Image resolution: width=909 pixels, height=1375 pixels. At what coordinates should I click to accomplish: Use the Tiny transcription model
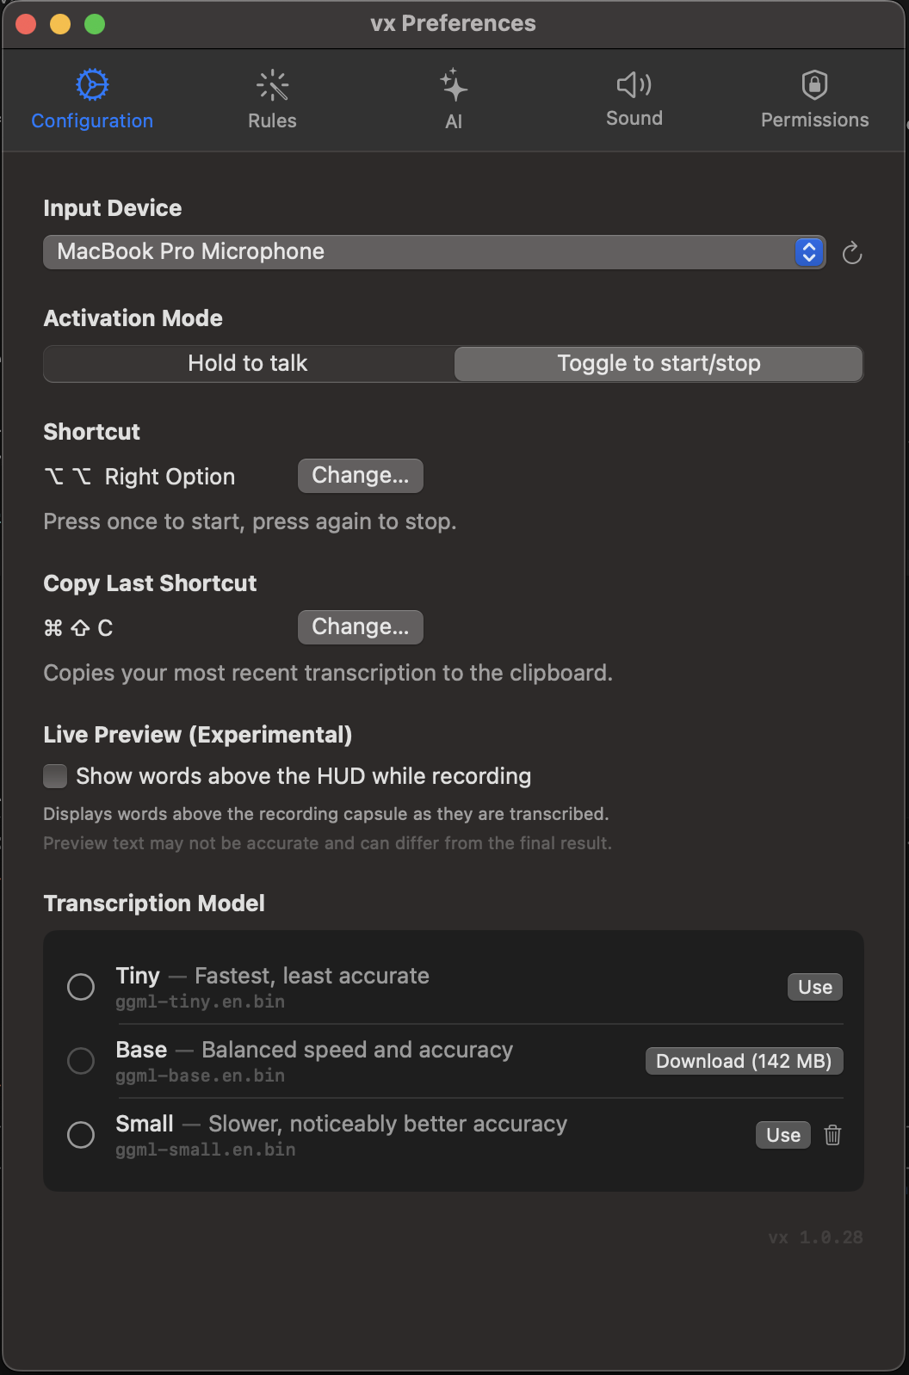(x=813, y=987)
